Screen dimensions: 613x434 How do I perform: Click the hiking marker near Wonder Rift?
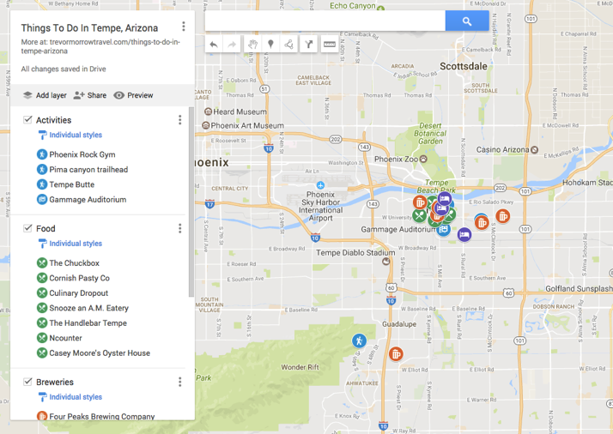359,341
